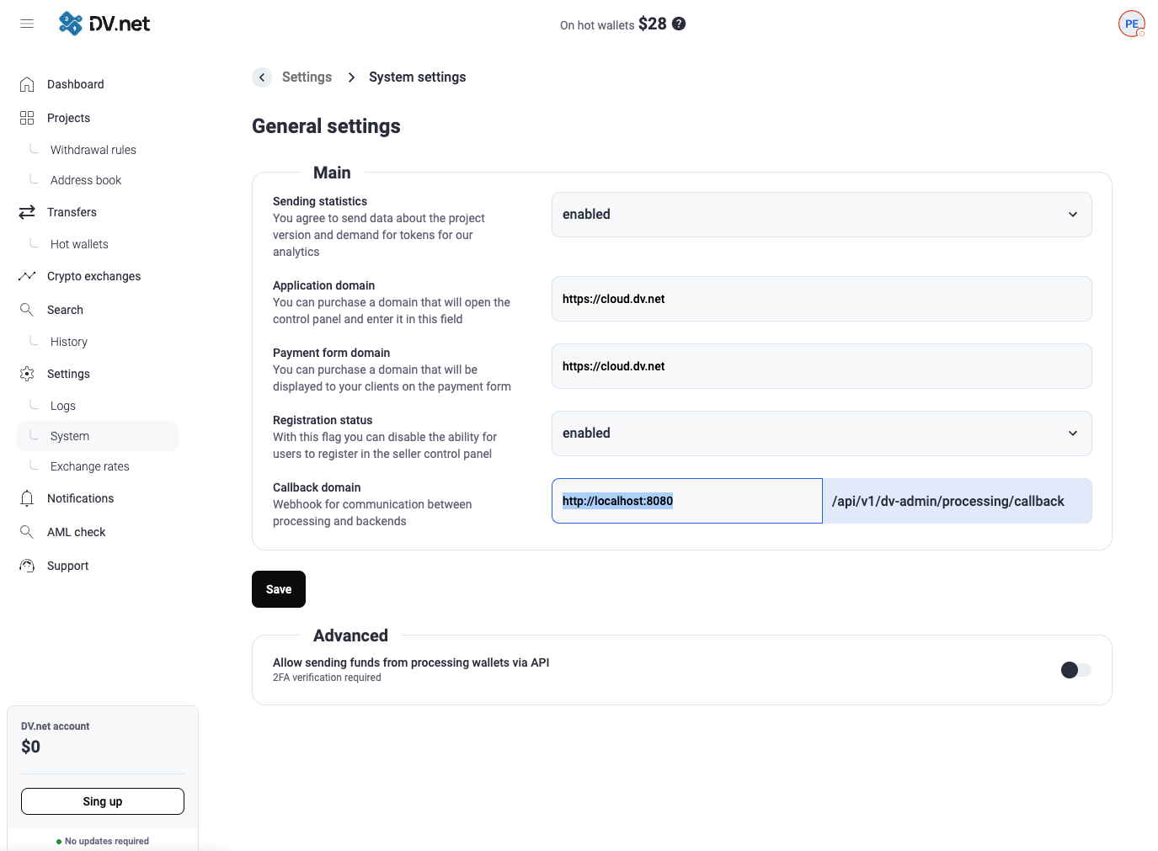Click the Settings breadcrumb link
Screen dimensions: 1158x851
point(307,77)
